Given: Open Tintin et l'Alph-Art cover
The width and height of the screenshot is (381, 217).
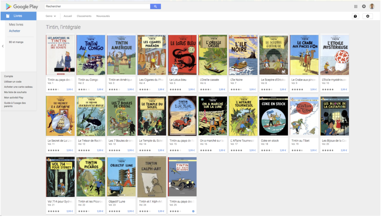Looking at the screenshot, I should coord(152,177).
